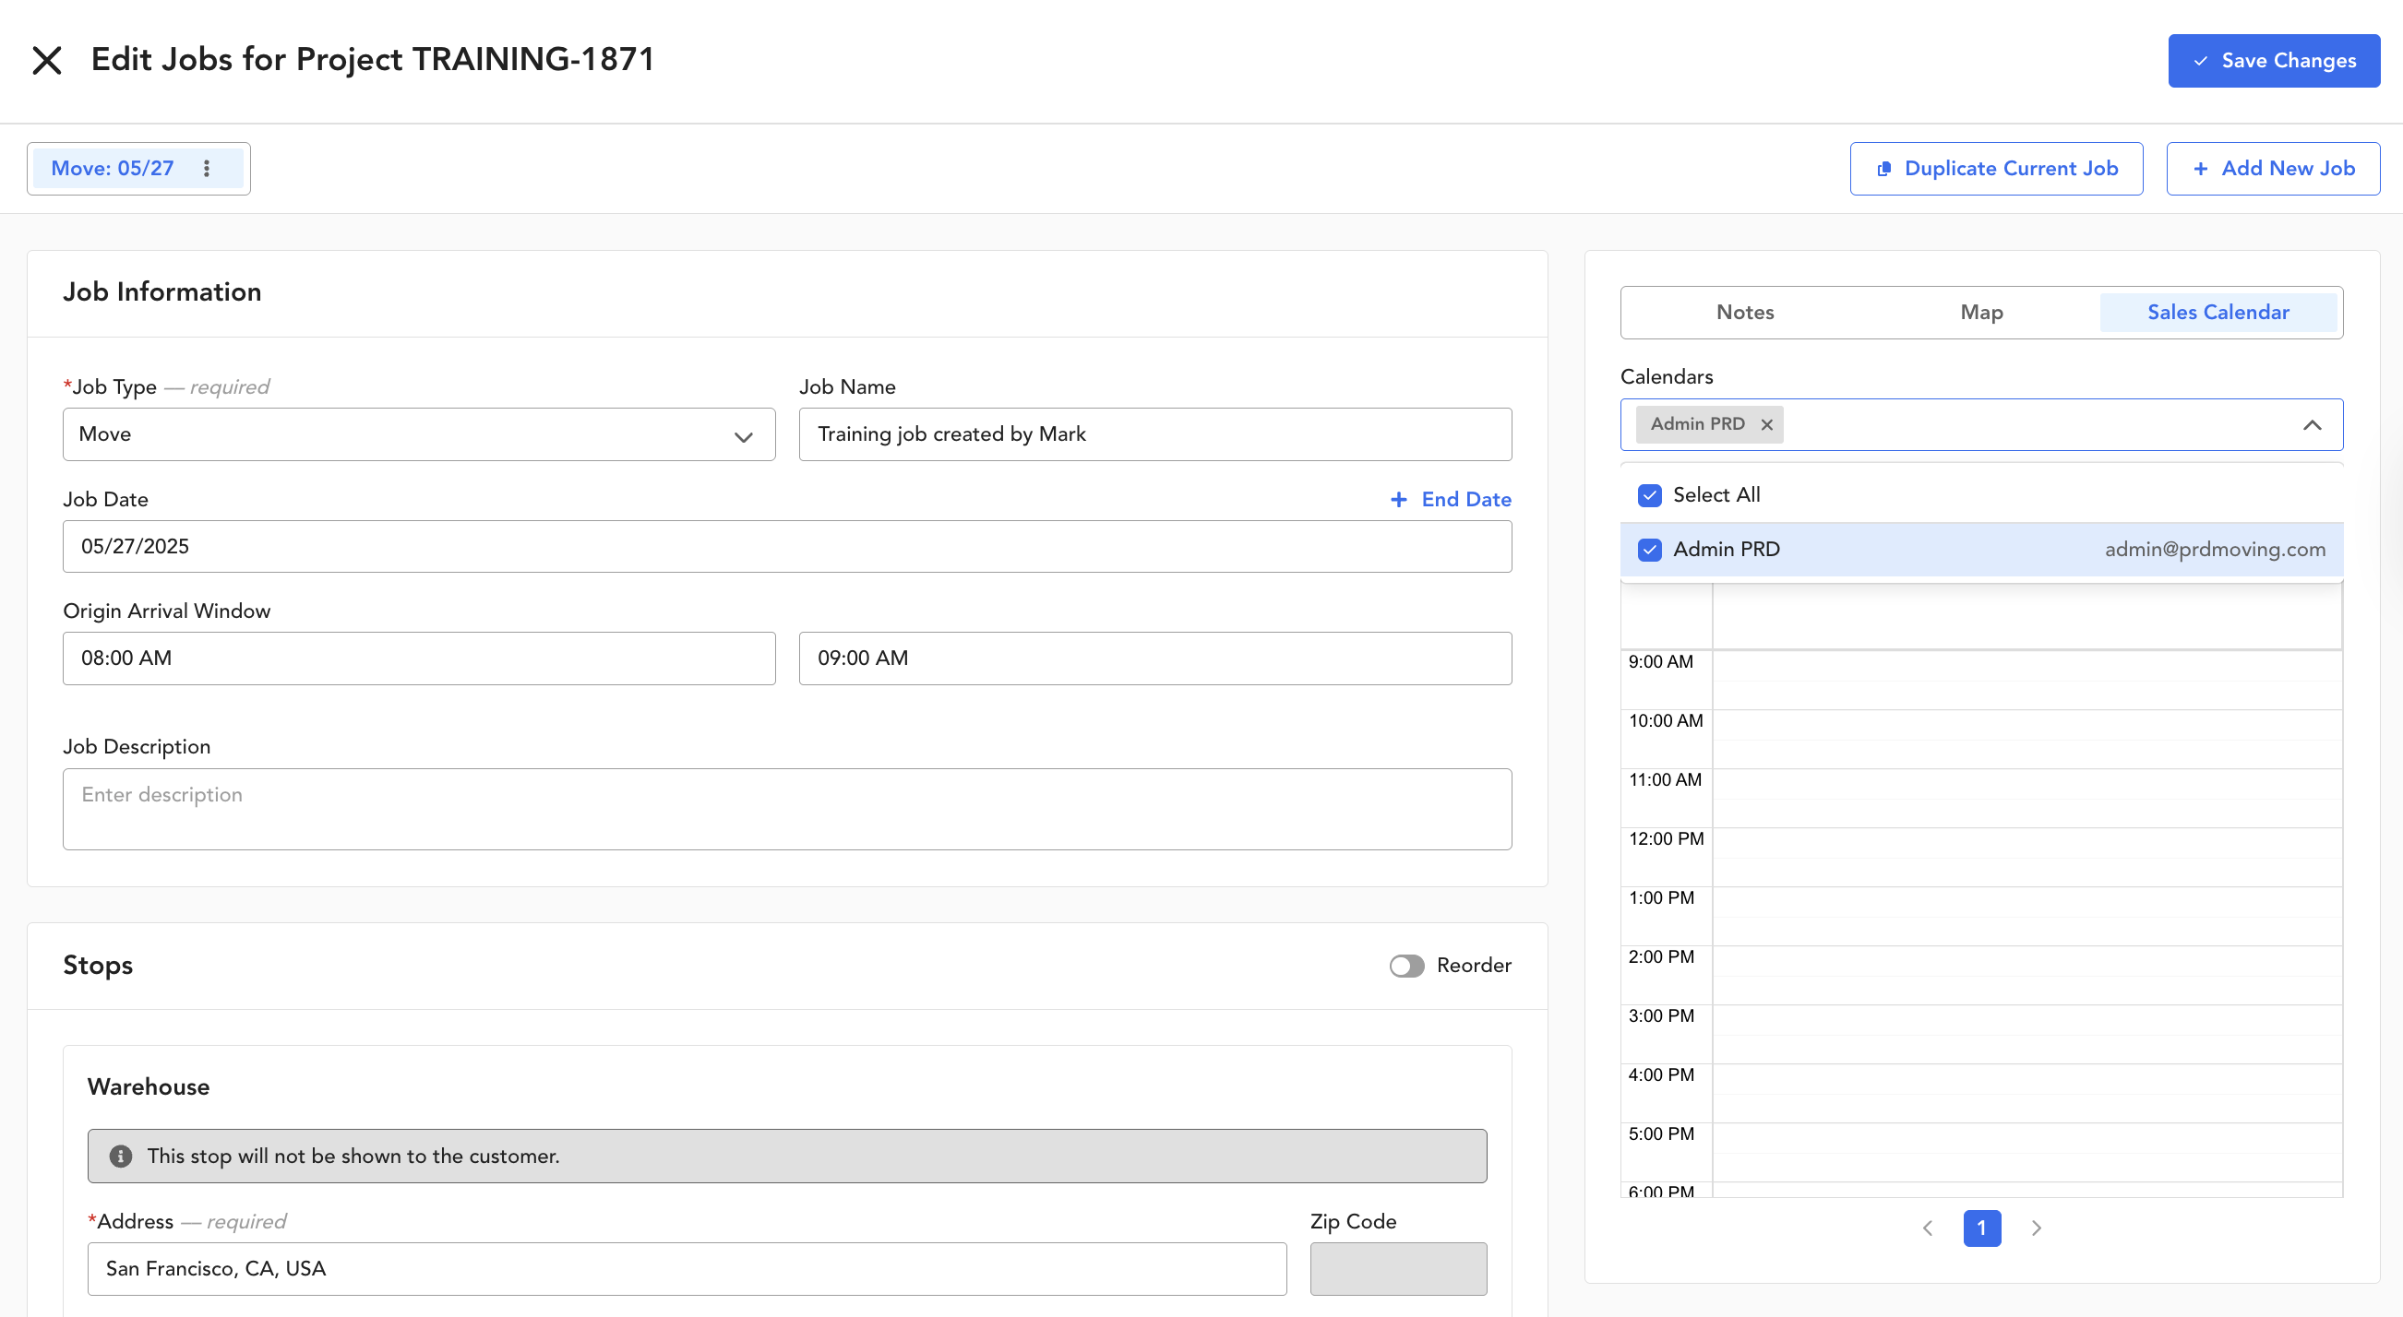Go to previous calendar page arrow
The width and height of the screenshot is (2403, 1317).
click(1927, 1228)
